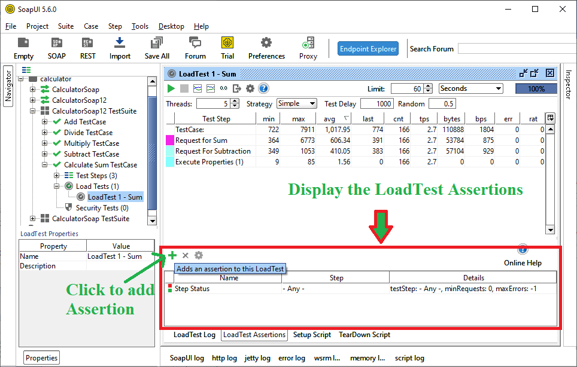Image resolution: width=577 pixels, height=367 pixels.
Task: Click the grey stop LoadTest button
Action: tap(184, 88)
